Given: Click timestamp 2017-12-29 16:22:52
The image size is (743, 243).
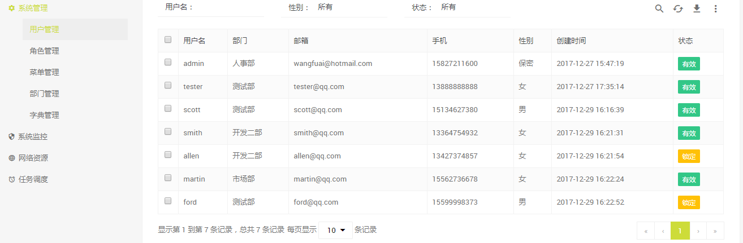Looking at the screenshot, I should pos(590,202).
